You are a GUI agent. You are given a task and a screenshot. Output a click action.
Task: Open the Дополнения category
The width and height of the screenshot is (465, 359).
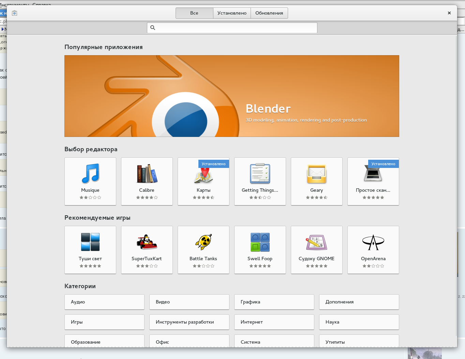tap(359, 302)
